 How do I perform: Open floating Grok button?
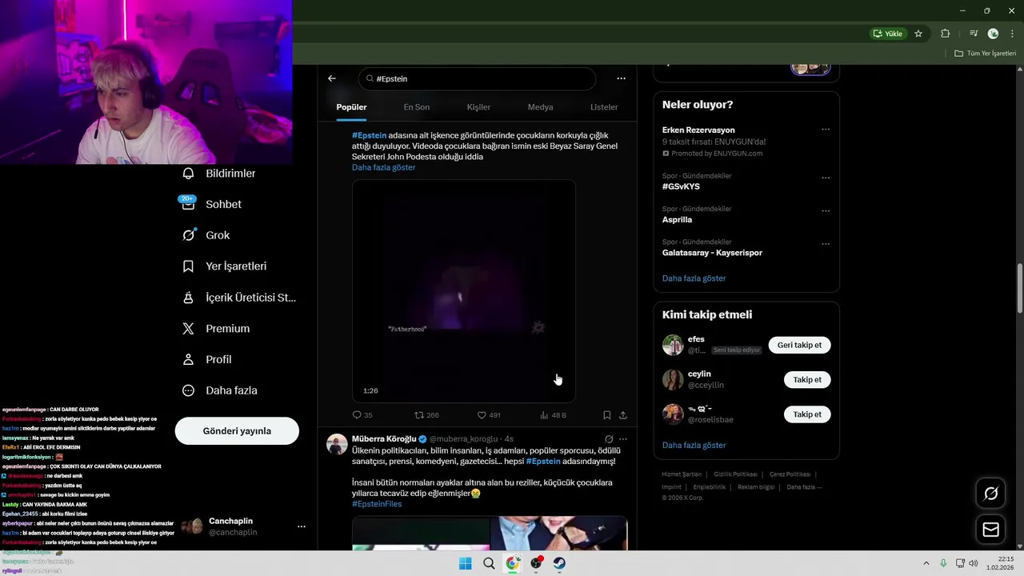tap(990, 494)
